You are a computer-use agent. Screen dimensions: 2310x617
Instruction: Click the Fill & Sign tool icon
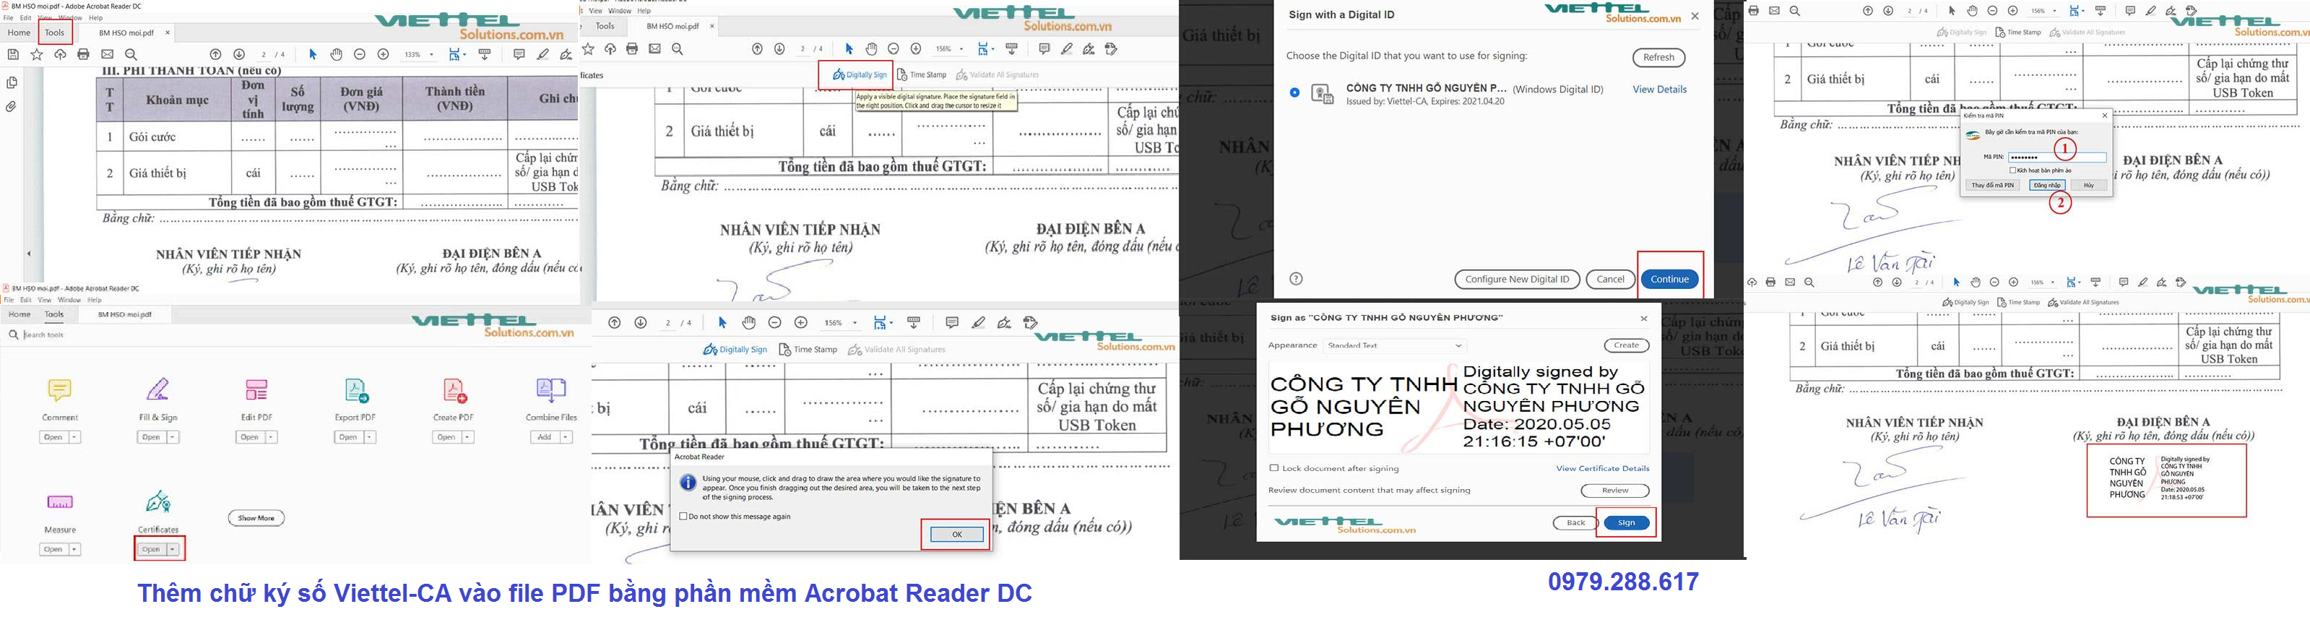[x=157, y=390]
